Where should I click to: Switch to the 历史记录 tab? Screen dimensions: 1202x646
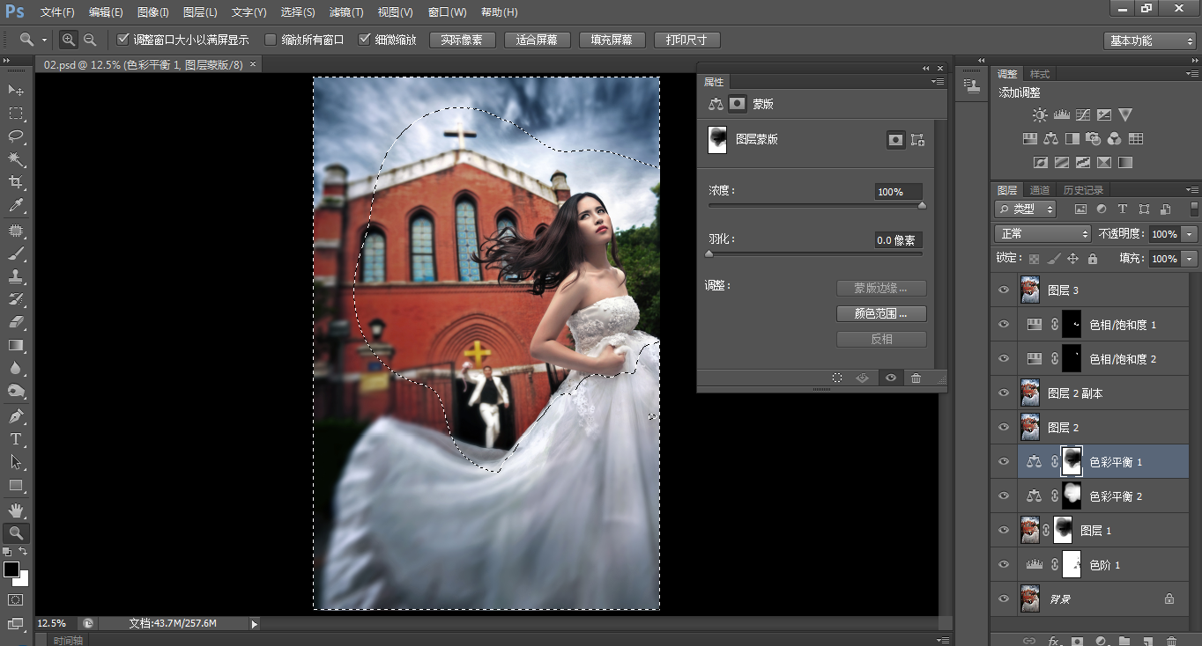tap(1083, 190)
